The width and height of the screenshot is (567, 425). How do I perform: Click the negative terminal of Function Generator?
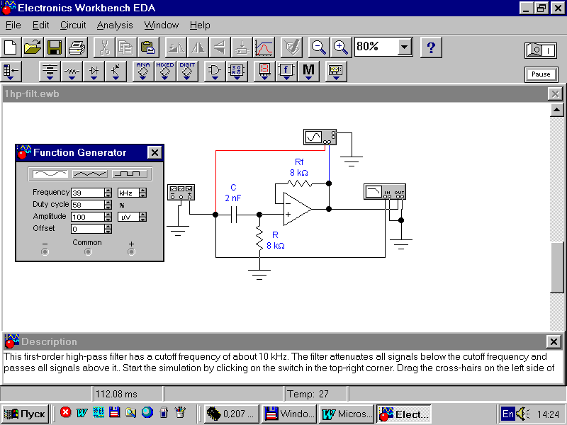(45, 252)
